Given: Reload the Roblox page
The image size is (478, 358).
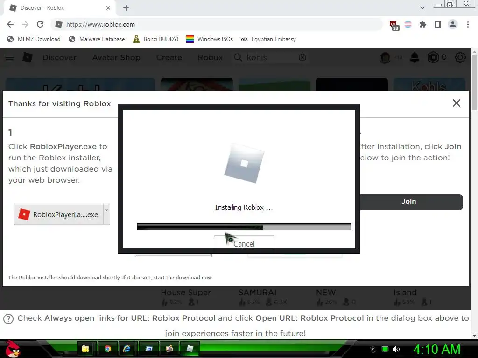Looking at the screenshot, I should pyautogui.click(x=40, y=24).
